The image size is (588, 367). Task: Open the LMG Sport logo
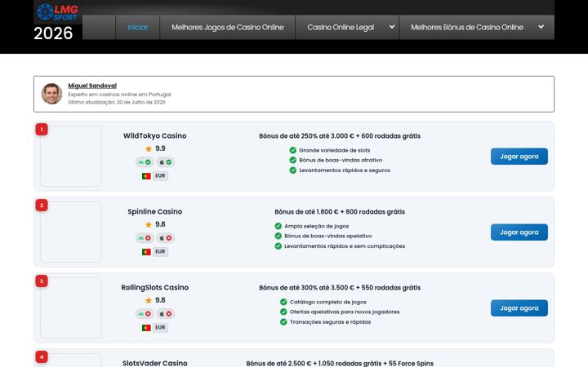[58, 12]
